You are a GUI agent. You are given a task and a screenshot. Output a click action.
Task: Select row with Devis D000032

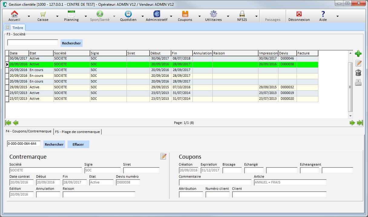(164, 87)
